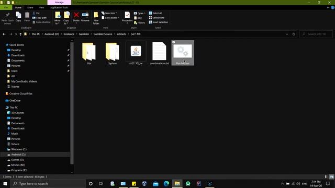Click the Manage contextual tab
335x188 pixels.
[59, 2]
